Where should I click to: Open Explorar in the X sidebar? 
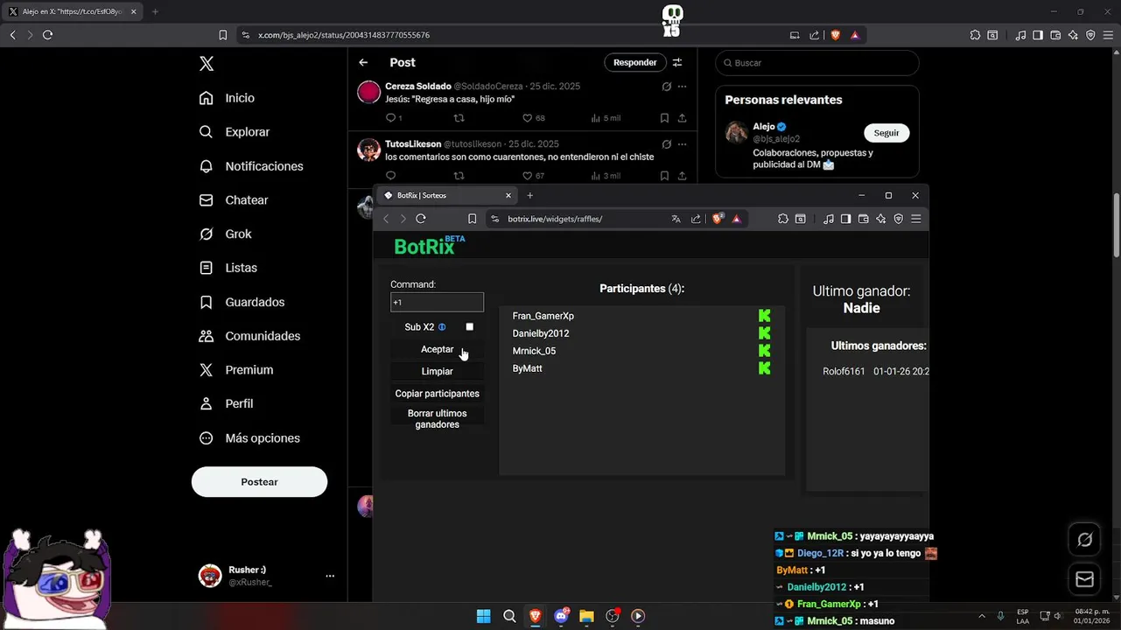tap(234, 132)
